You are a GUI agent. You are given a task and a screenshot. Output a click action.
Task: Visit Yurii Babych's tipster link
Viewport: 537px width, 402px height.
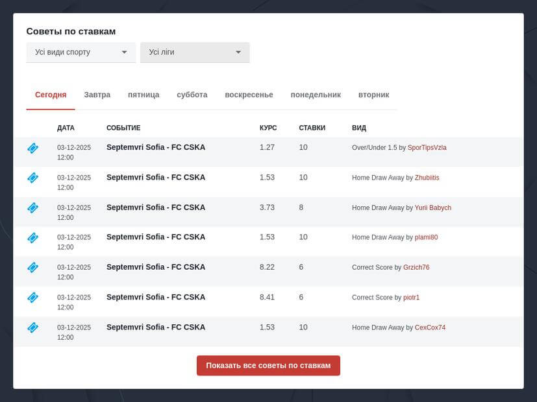pyautogui.click(x=432, y=208)
